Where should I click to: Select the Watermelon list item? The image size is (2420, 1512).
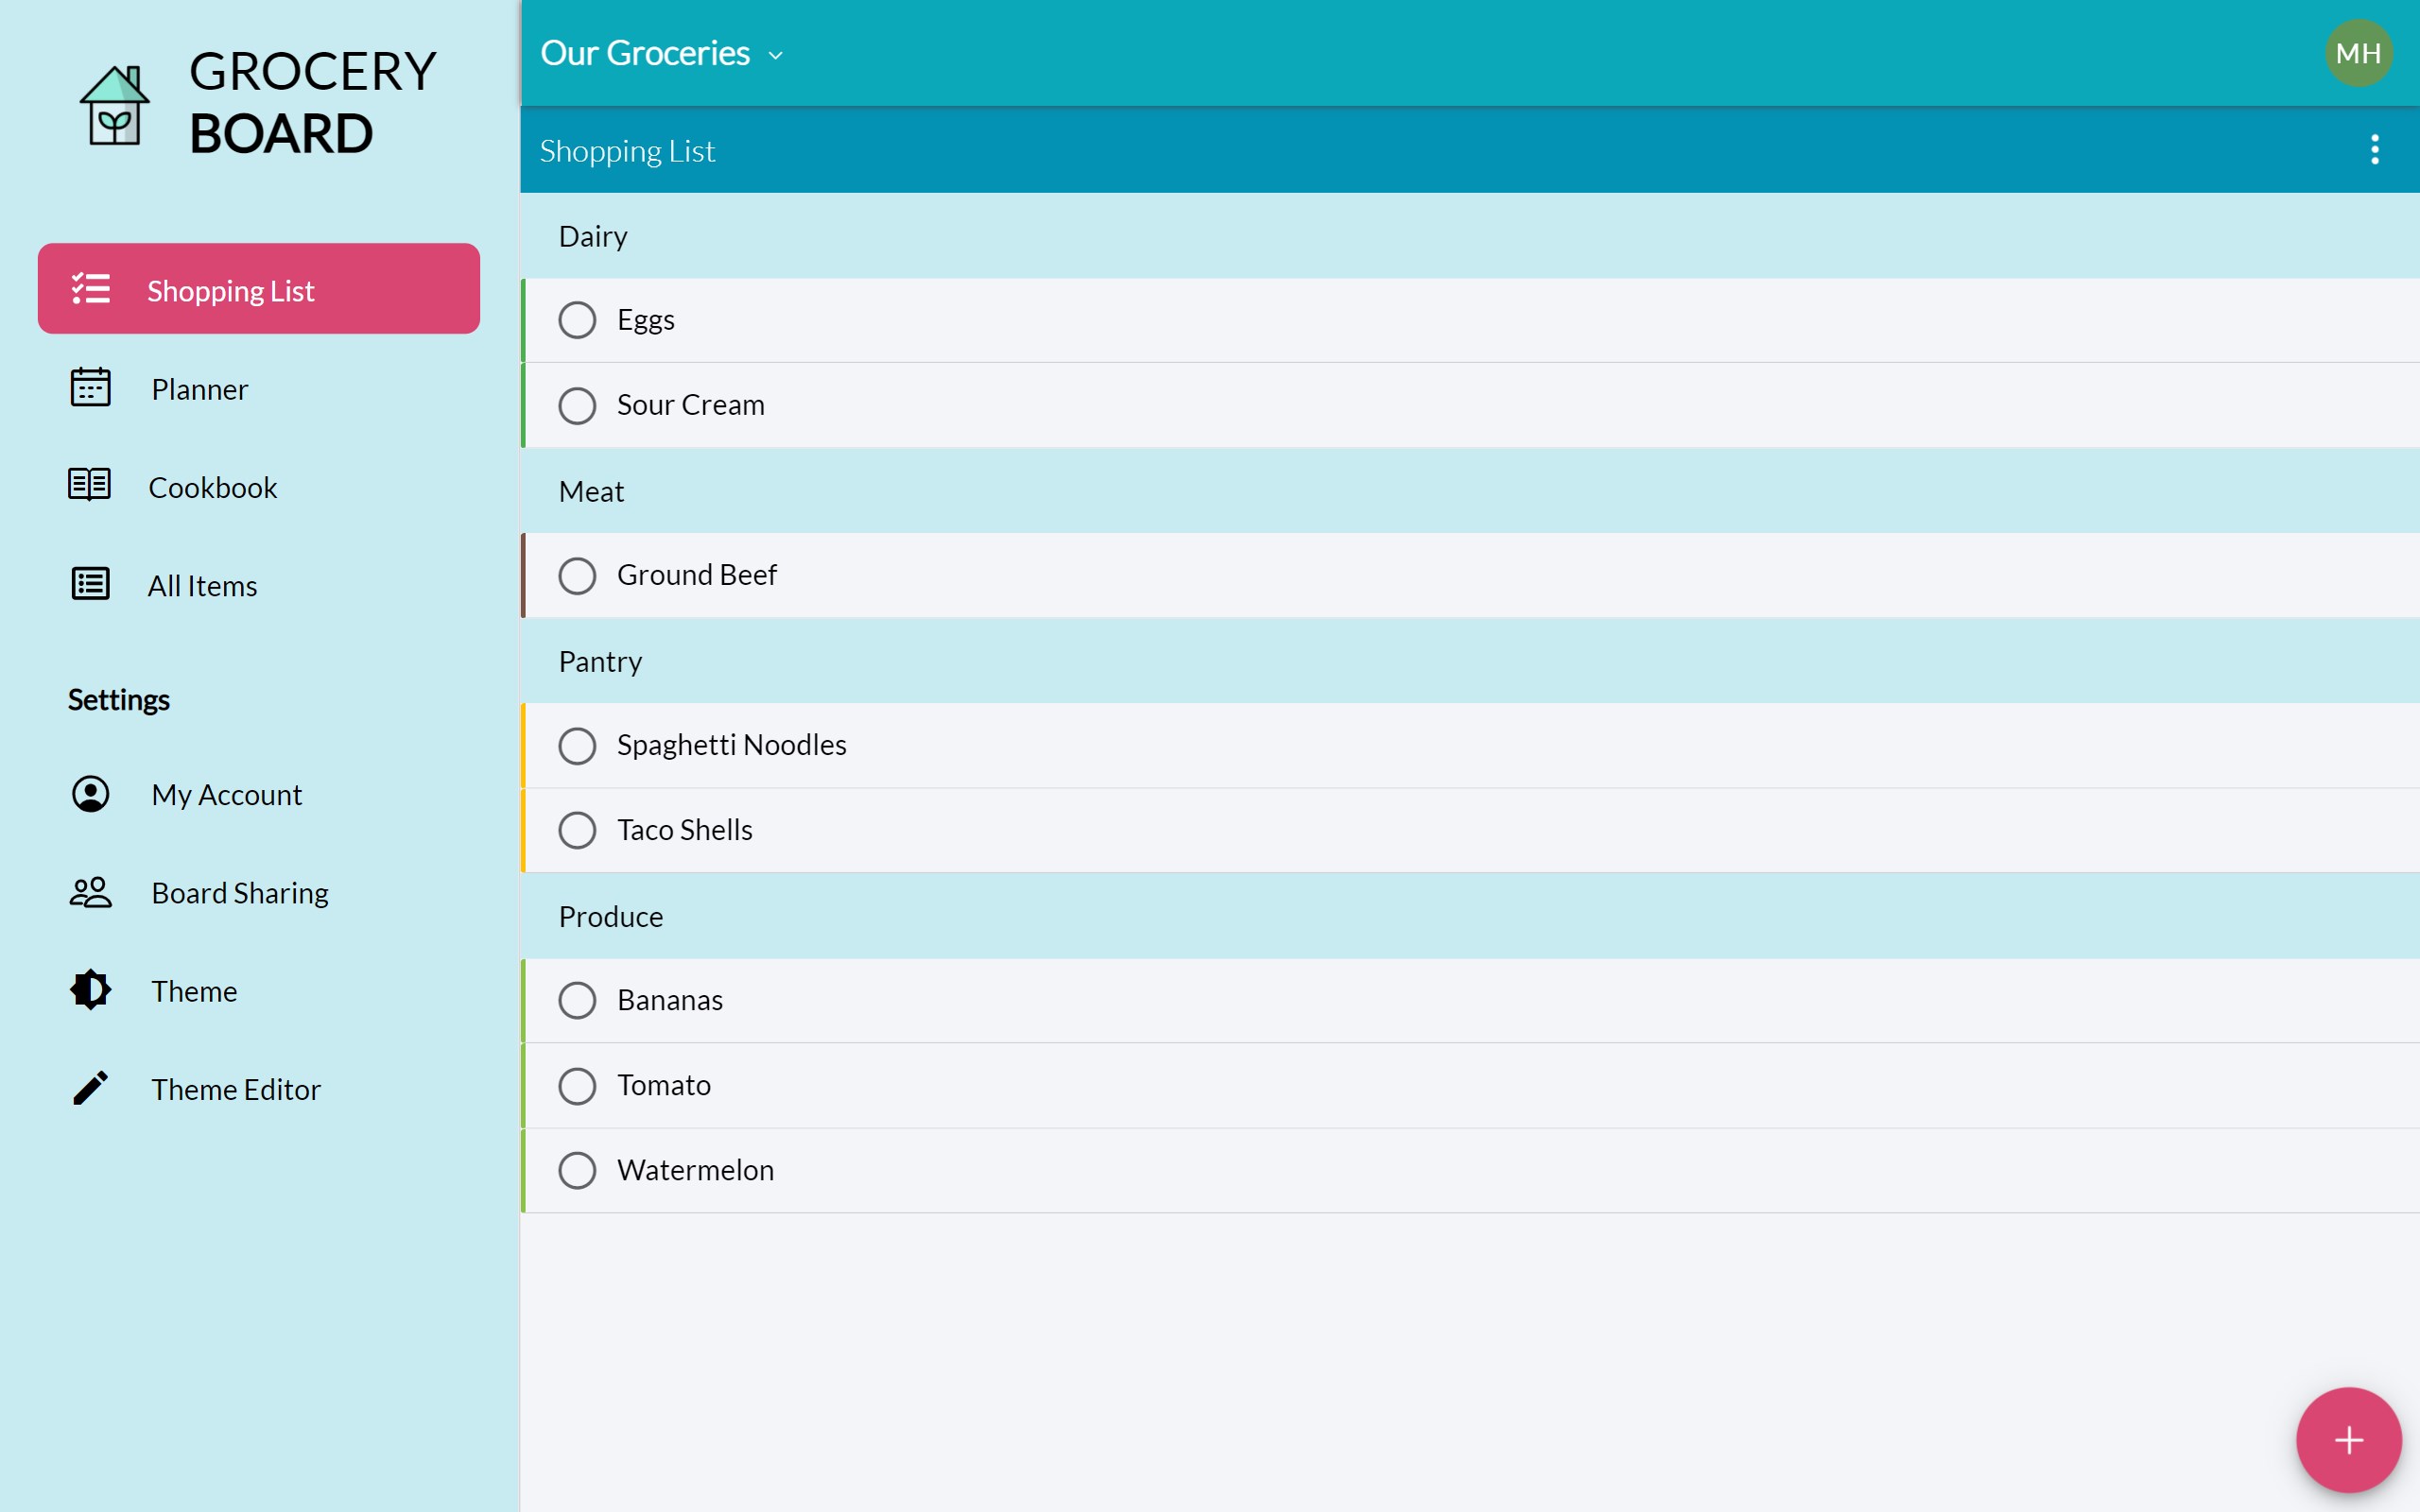pyautogui.click(x=696, y=1169)
